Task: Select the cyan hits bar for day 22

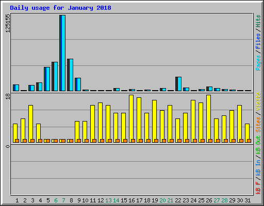Action: point(178,84)
